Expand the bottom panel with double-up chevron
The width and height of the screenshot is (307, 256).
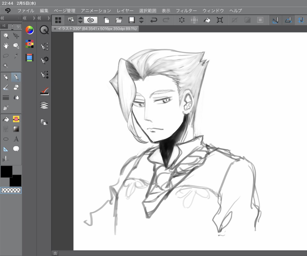pyautogui.click(x=55, y=253)
